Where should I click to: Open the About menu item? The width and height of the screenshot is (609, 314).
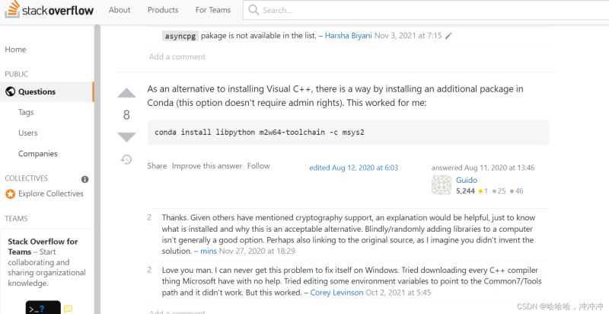point(120,10)
